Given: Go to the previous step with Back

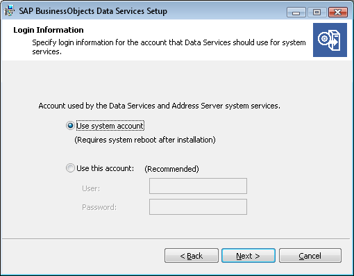Looking at the screenshot, I should point(192,256).
